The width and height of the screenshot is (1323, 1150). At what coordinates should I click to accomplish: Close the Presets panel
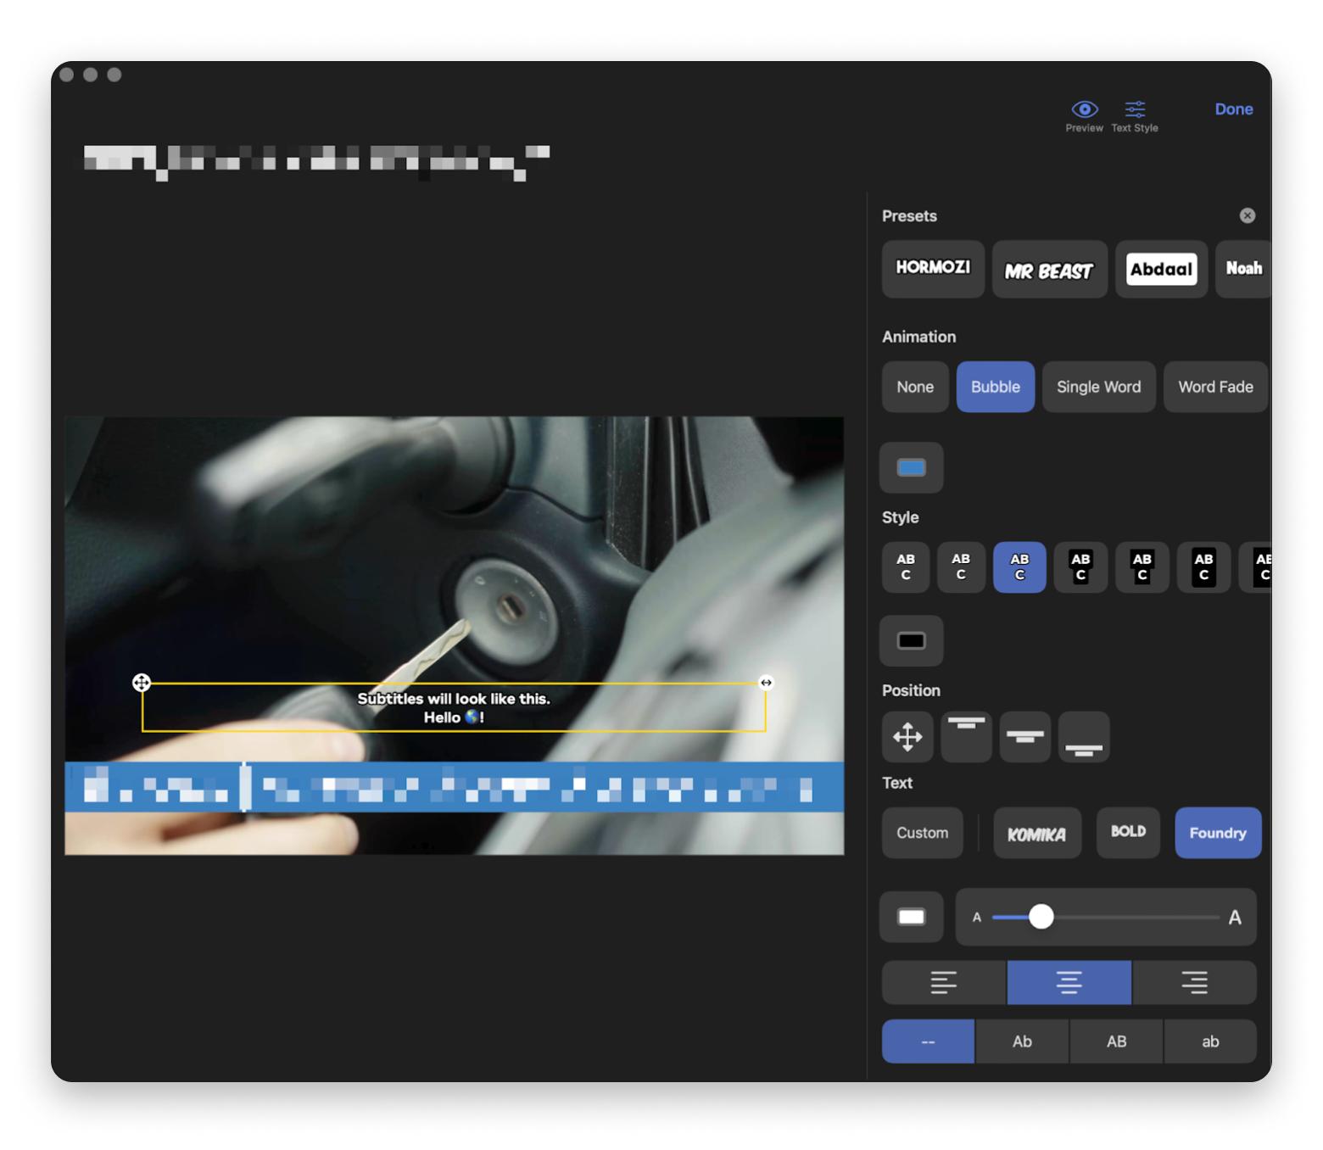[1247, 215]
